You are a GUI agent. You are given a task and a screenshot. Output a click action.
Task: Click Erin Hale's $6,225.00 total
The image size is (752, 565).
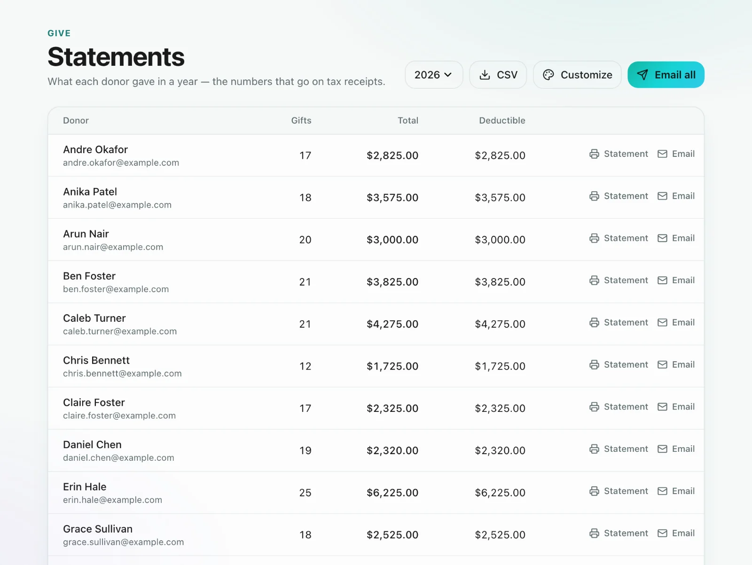click(392, 493)
